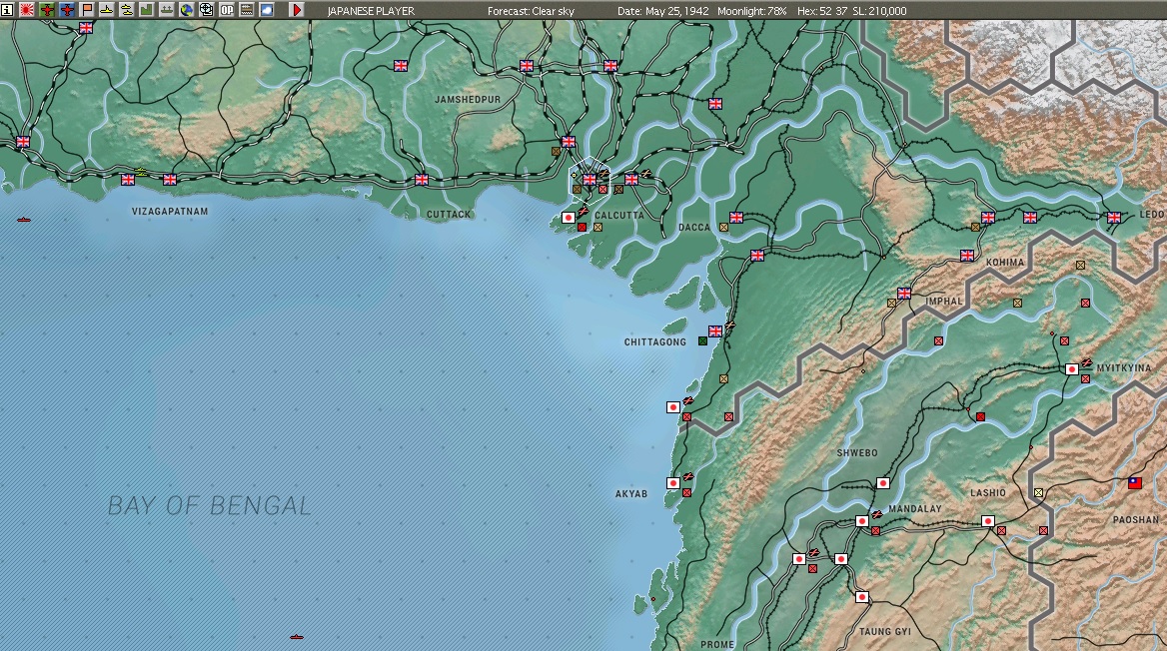Select the green-background aircraft icon

pos(47,10)
